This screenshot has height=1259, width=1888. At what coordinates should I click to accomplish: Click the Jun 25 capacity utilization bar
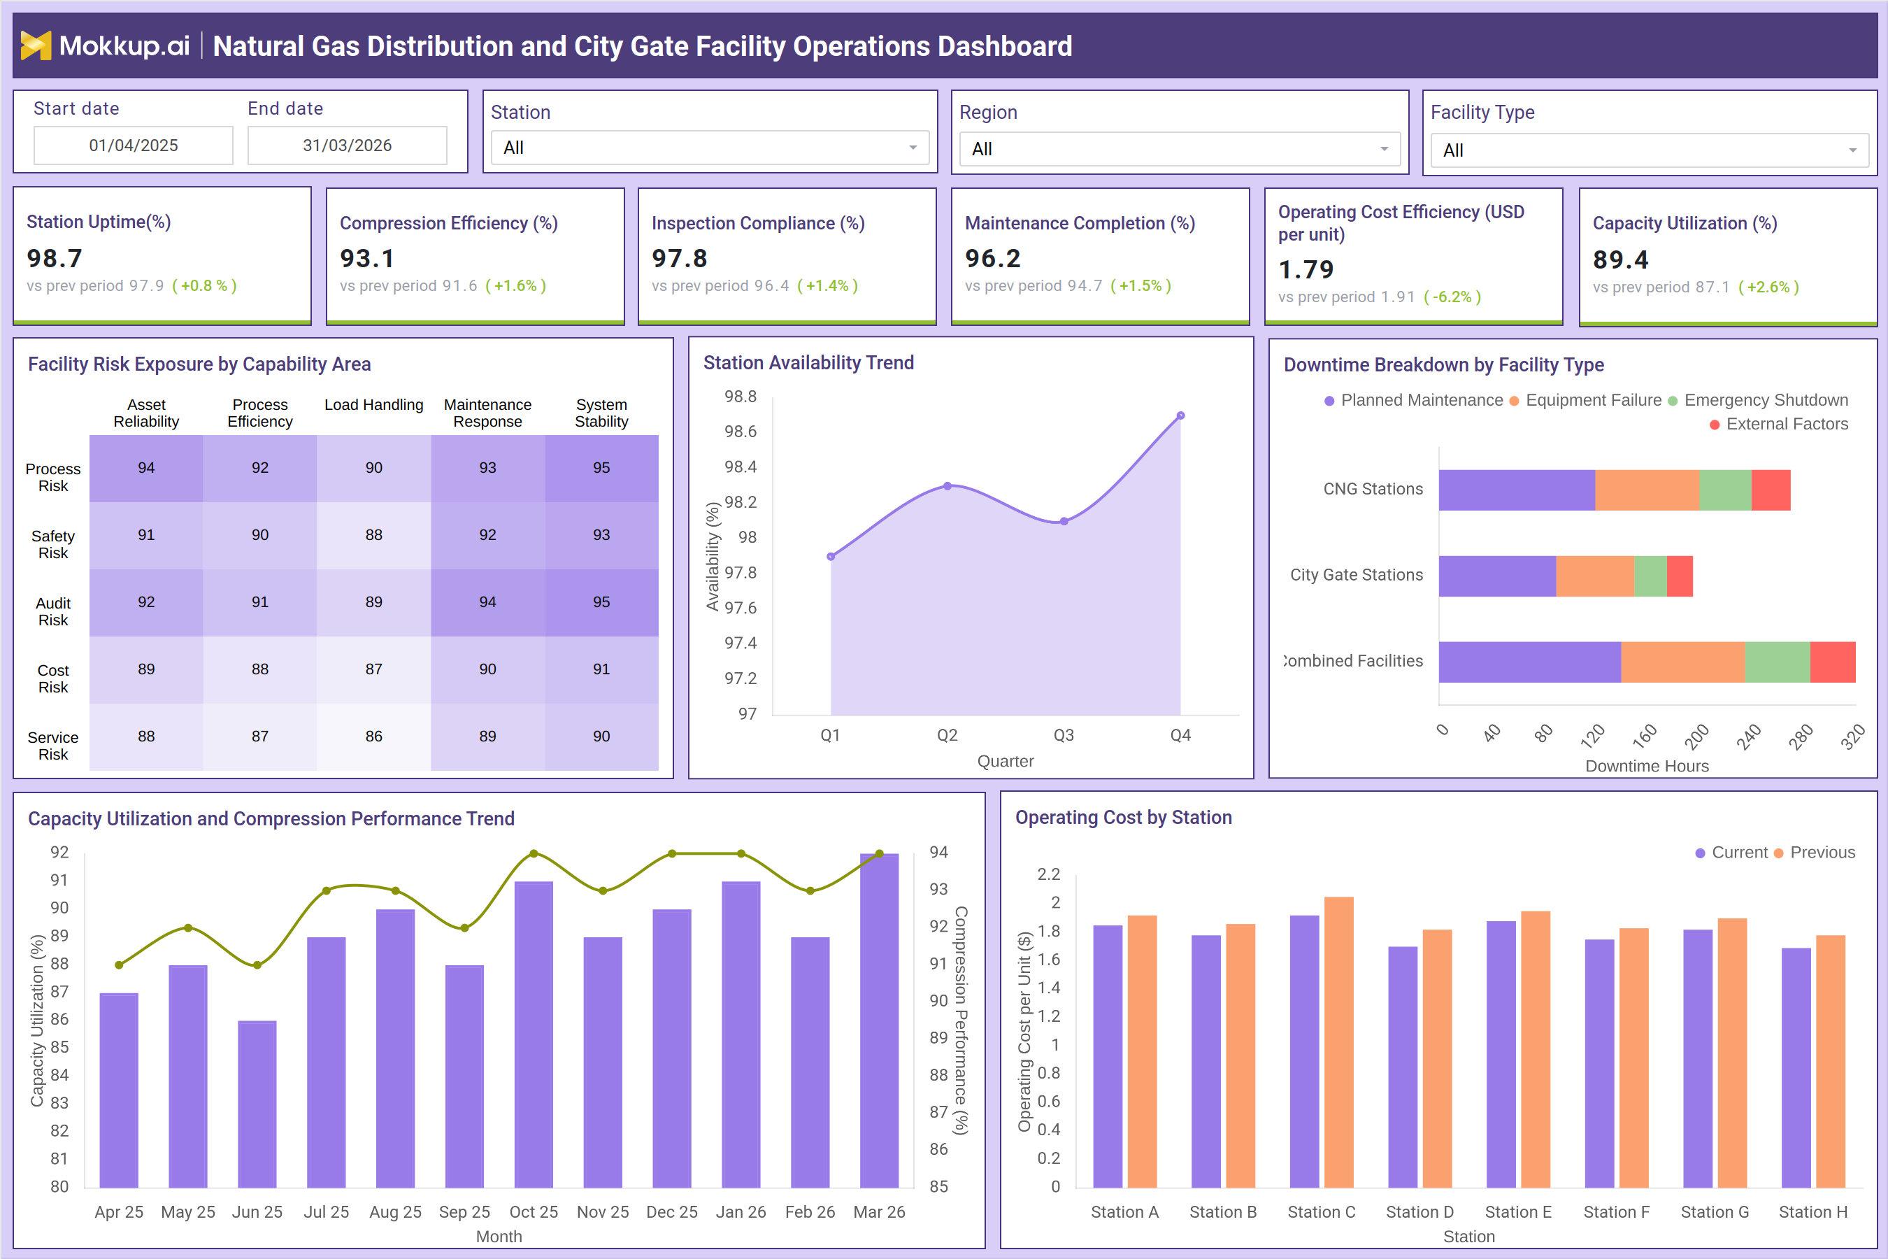(x=257, y=1104)
